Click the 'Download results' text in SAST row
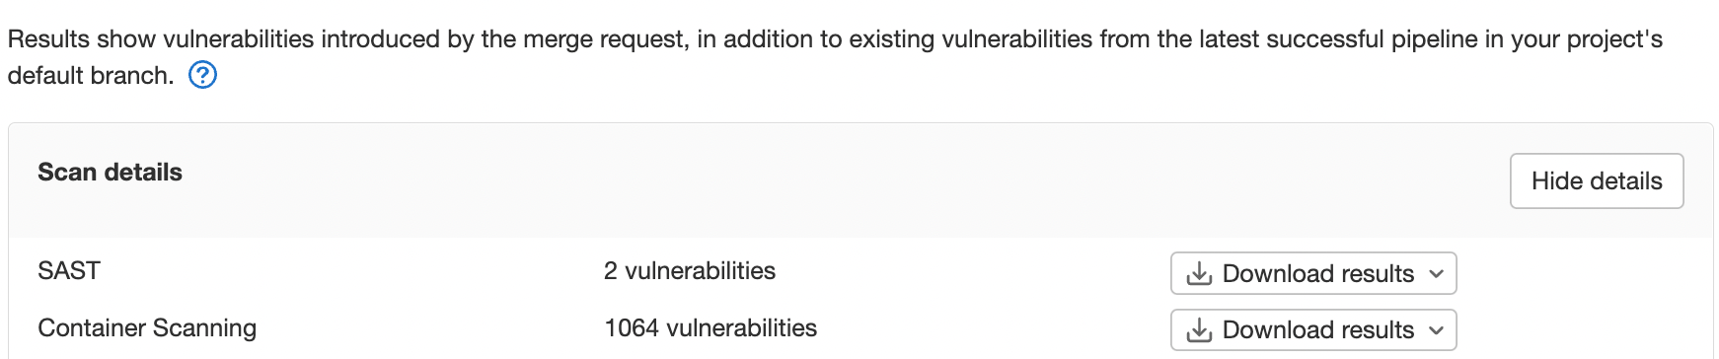Image resolution: width=1719 pixels, height=359 pixels. click(1318, 274)
